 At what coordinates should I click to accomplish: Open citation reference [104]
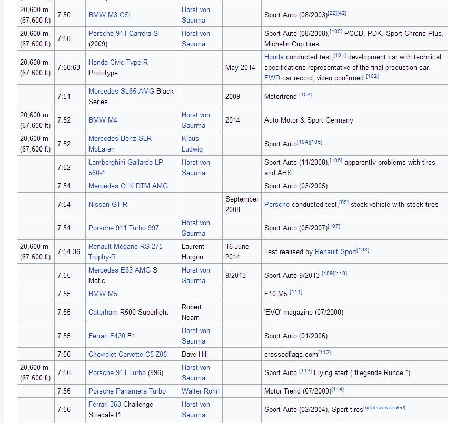coord(303,142)
